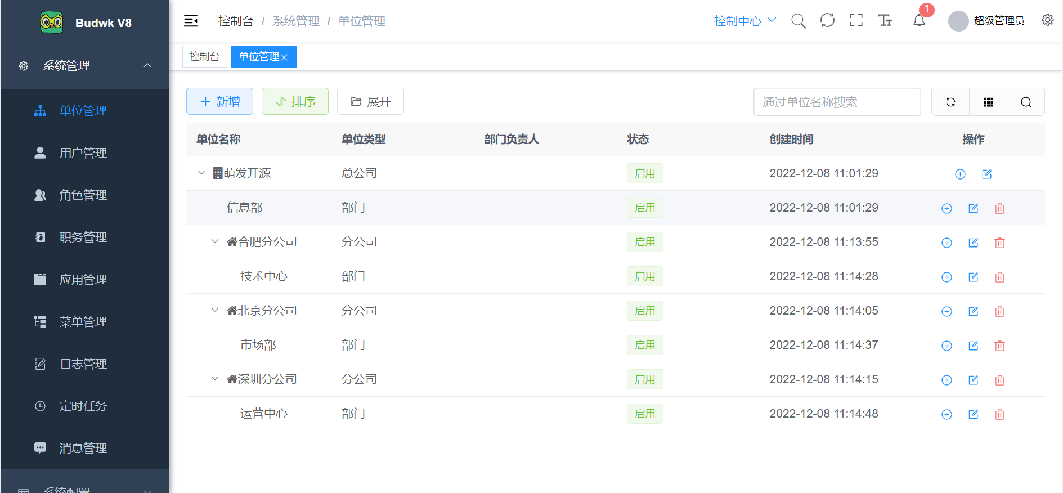Toggle fullscreen mode icon
The image size is (1063, 493).
[856, 21]
